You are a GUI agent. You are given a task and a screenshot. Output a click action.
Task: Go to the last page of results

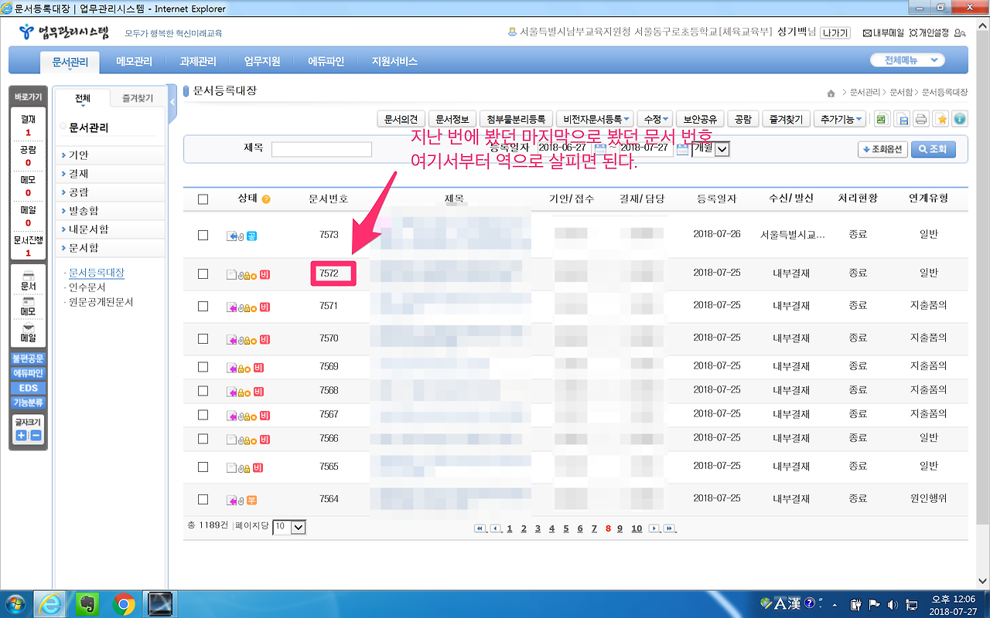point(670,528)
